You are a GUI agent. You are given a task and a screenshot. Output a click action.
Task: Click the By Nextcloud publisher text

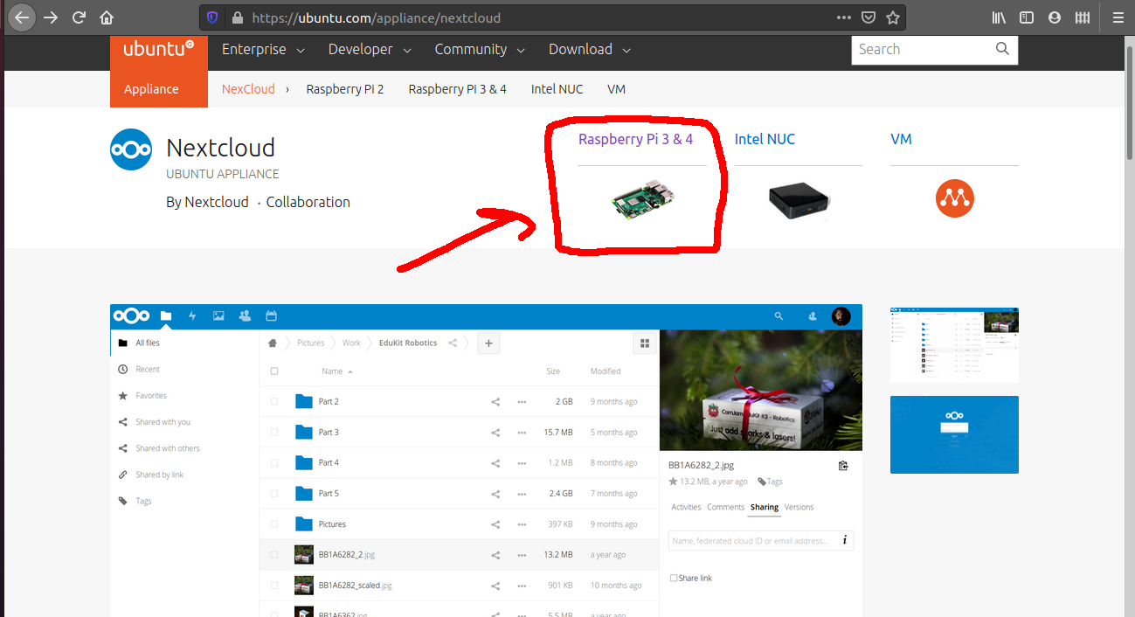tap(207, 202)
